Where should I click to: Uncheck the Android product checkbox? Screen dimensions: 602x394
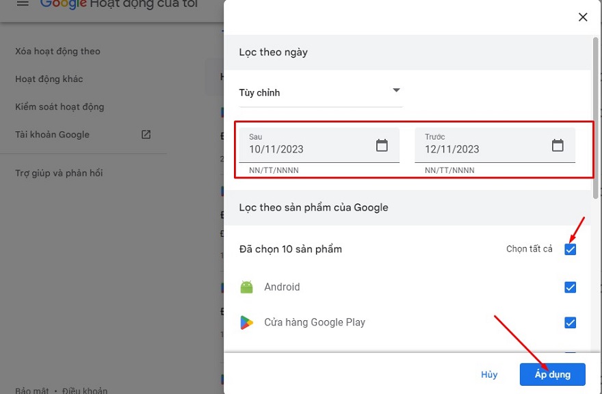tap(570, 287)
